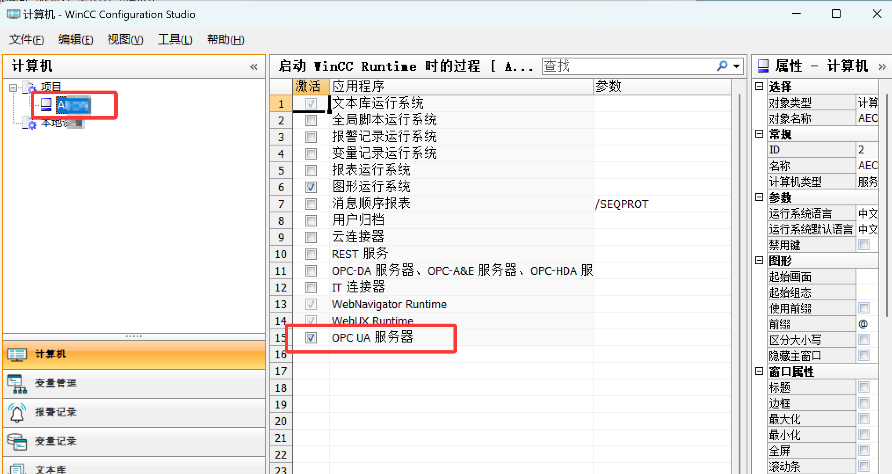Enable 全局脚本运行系统 at startup

[311, 120]
